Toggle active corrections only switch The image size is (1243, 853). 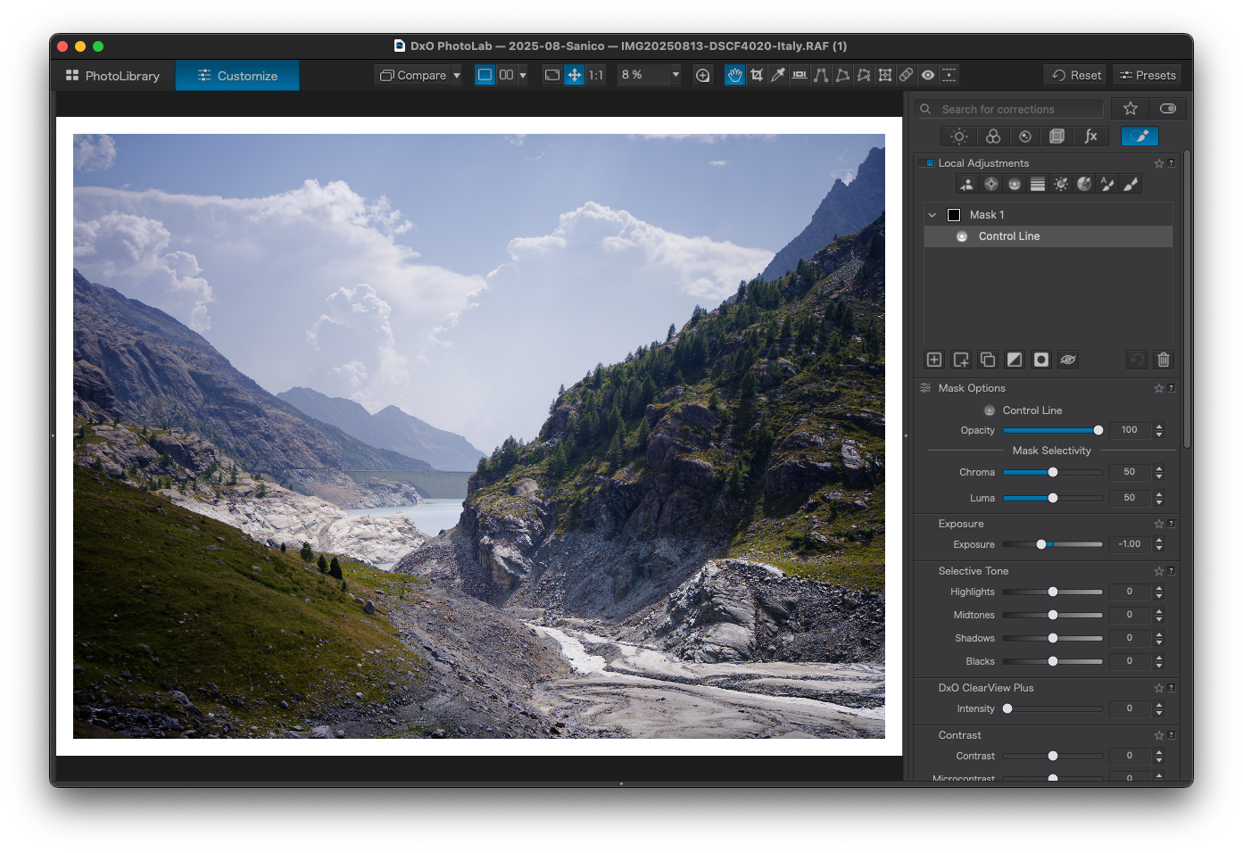pyautogui.click(x=1167, y=109)
